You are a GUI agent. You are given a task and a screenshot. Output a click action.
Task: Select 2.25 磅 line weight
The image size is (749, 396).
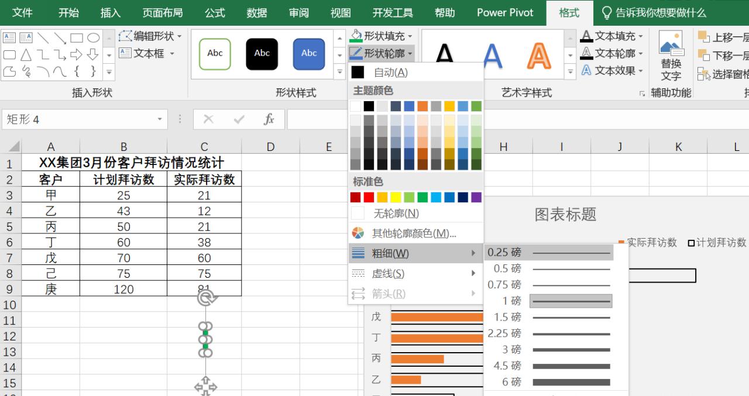coord(550,333)
